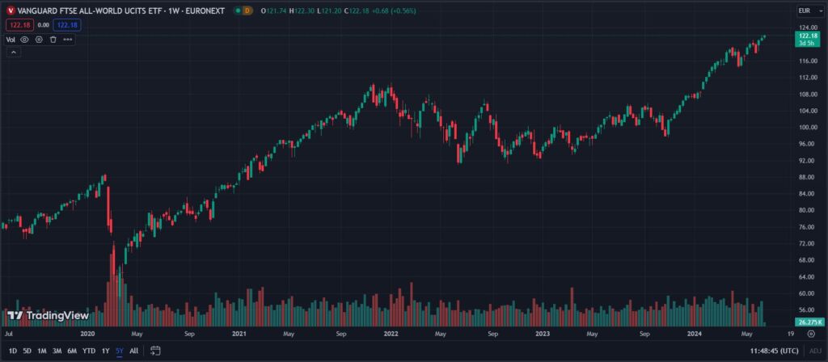Collapse the indicator legend with chevron
The width and height of the screenshot is (828, 362).
(13, 53)
